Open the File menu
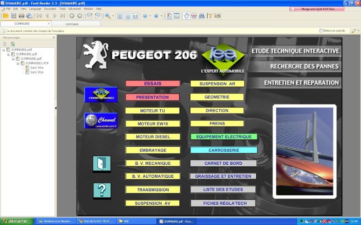The height and width of the screenshot is (225, 361). [x=8, y=9]
